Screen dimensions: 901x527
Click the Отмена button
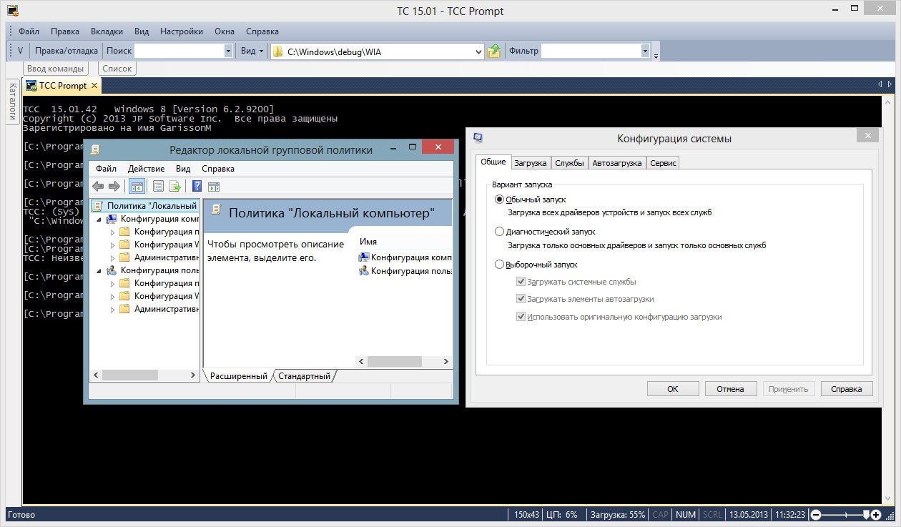click(x=730, y=389)
